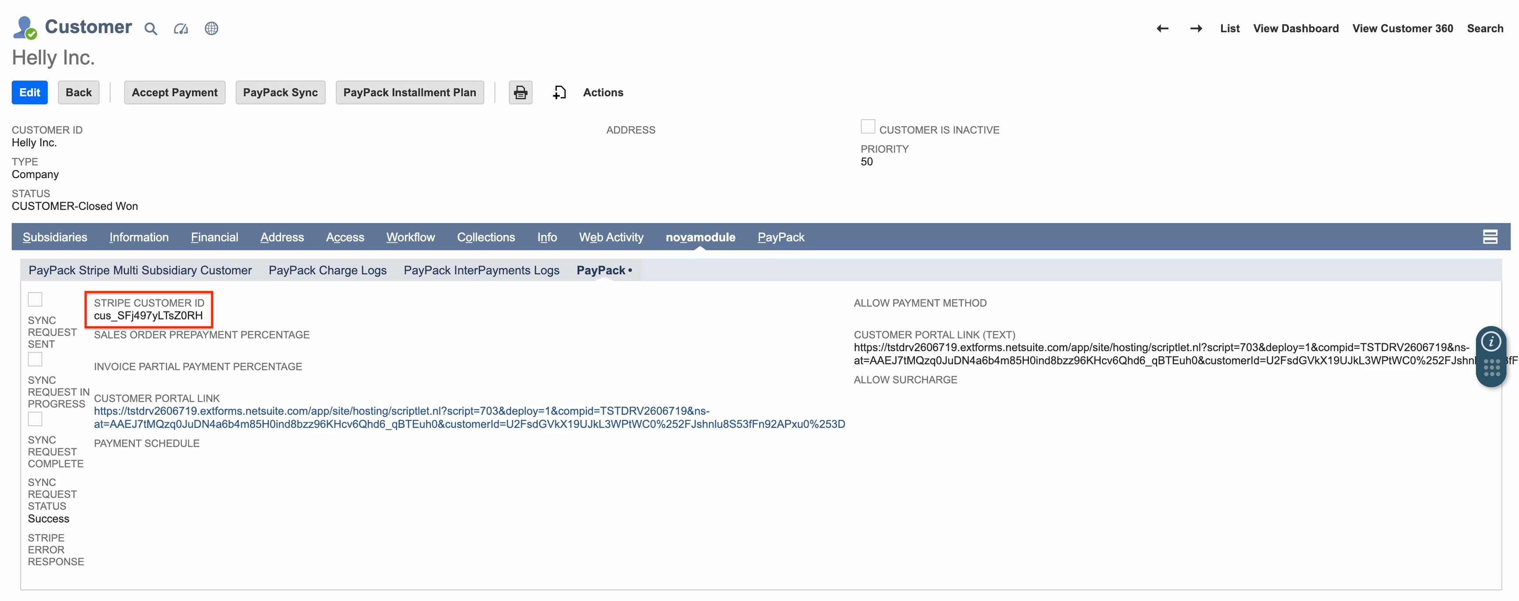Click the Edit button
Image resolution: width=1519 pixels, height=601 pixels.
pos(30,93)
